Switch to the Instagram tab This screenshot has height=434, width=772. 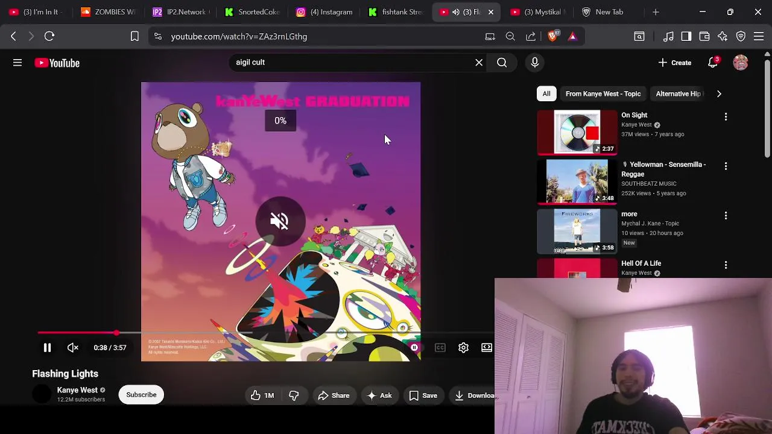(x=324, y=12)
